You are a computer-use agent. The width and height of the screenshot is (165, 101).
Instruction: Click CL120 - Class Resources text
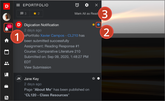(47, 95)
